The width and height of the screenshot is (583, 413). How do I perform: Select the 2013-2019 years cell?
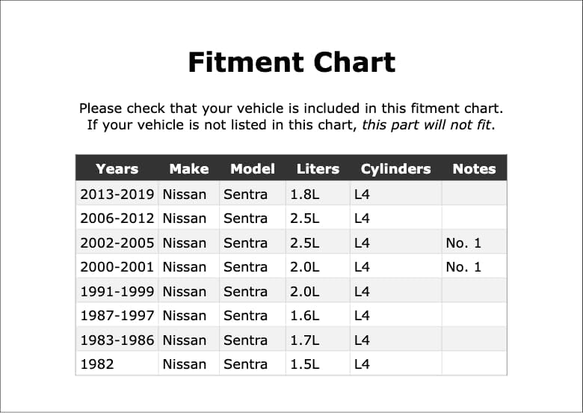117,195
